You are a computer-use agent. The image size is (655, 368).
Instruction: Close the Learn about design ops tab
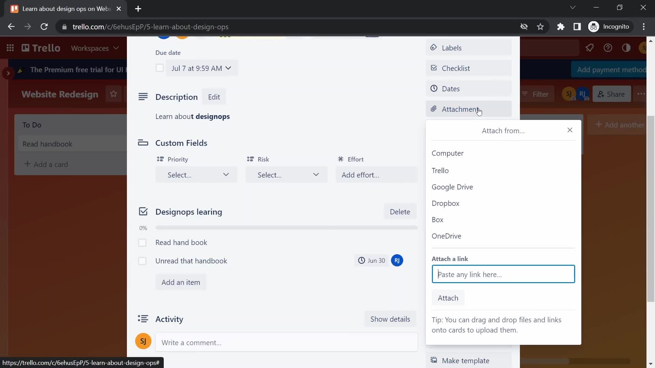click(x=119, y=9)
